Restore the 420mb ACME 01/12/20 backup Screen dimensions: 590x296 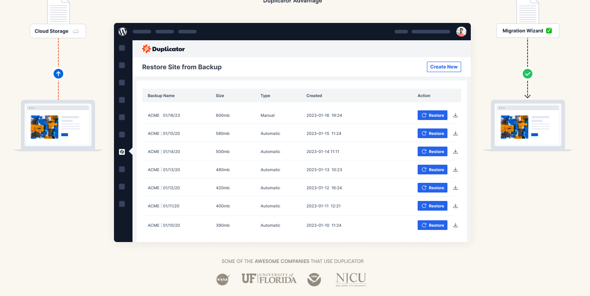pos(432,188)
